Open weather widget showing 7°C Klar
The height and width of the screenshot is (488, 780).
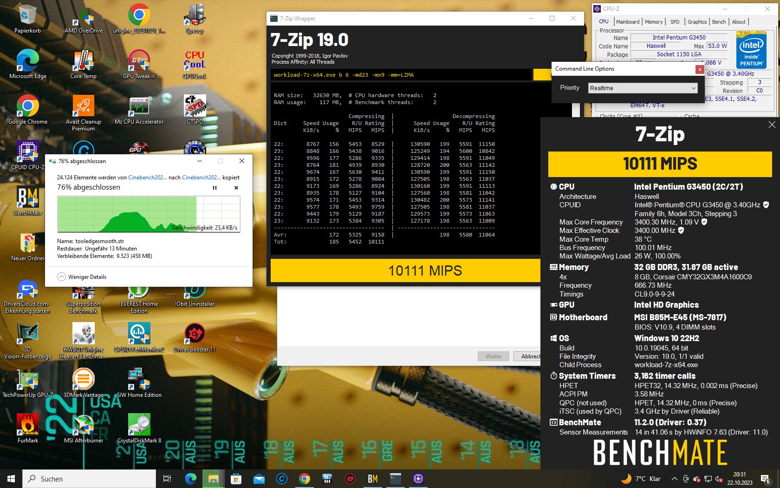641,479
